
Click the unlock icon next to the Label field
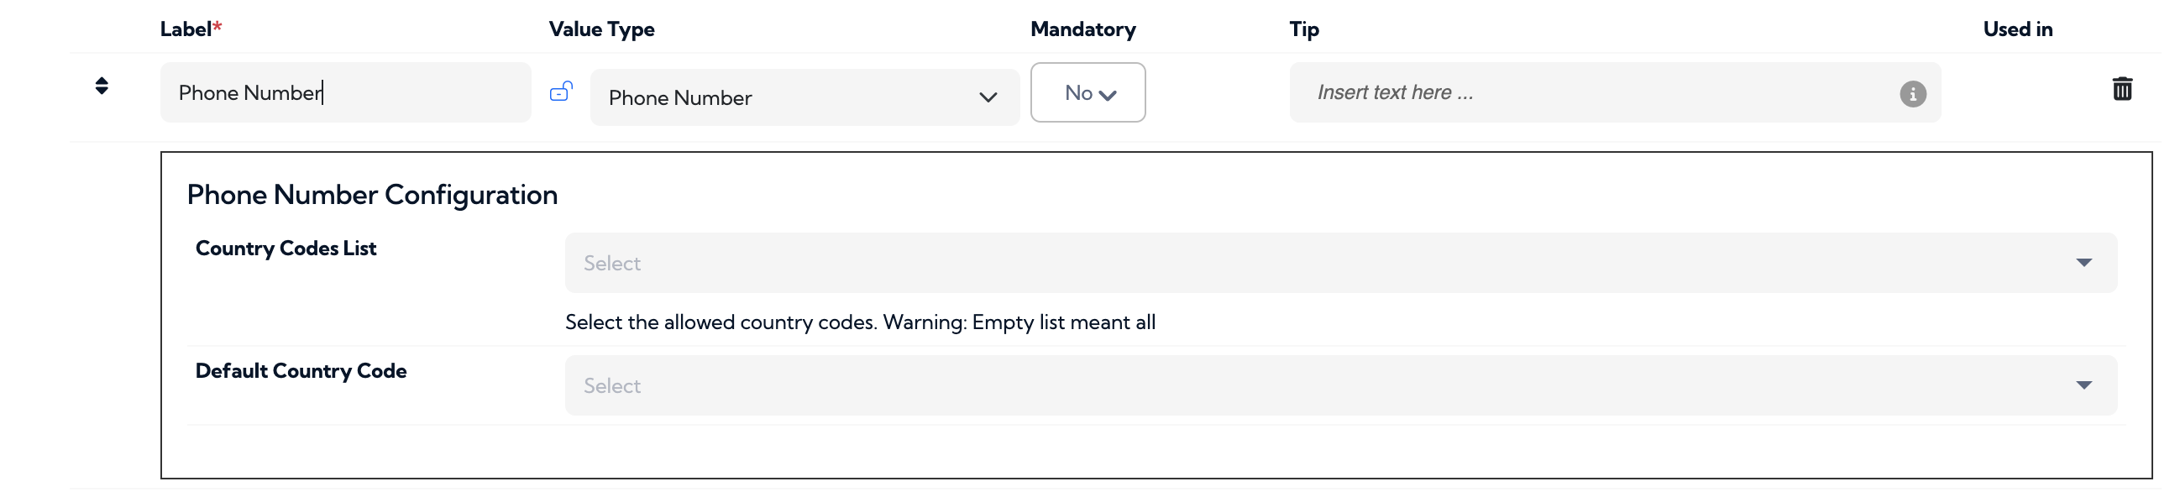pos(563,92)
